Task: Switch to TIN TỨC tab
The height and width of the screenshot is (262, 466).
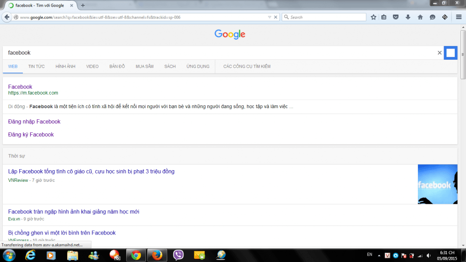Action: coord(36,66)
